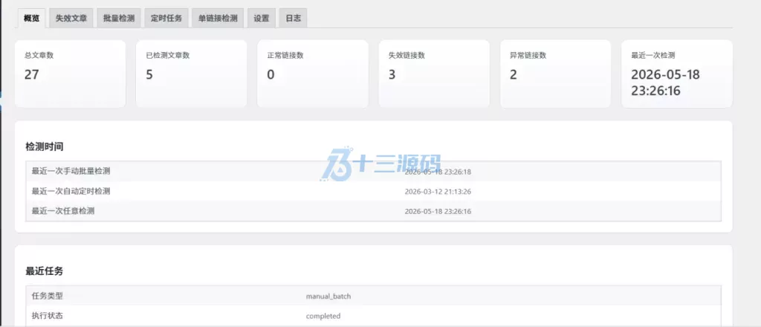Click the 2026-03-12 21:13:26 timestamp
Screen dimensions: 761x327
(438, 192)
